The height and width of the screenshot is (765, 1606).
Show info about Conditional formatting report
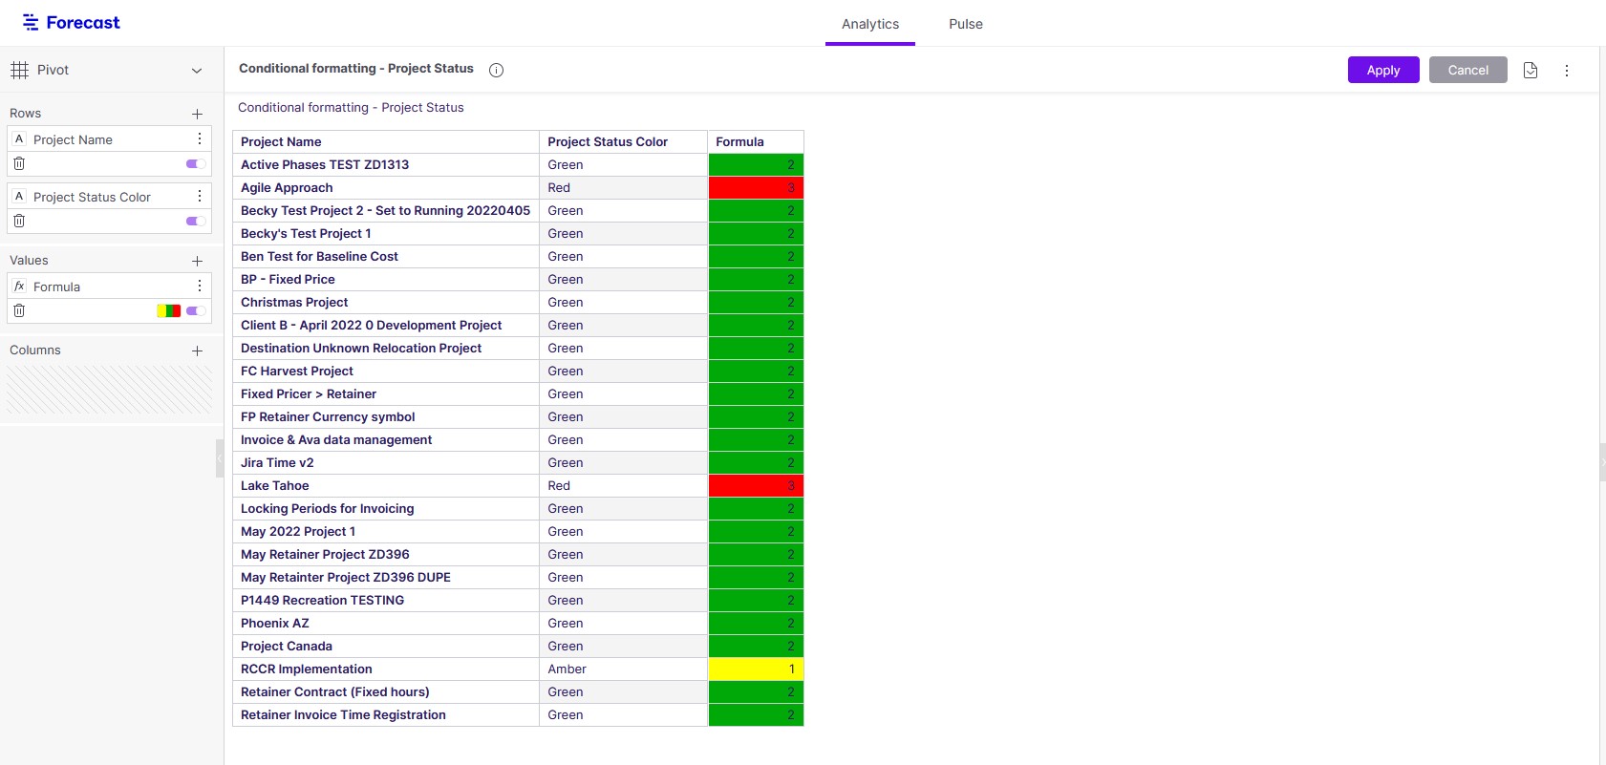click(496, 70)
